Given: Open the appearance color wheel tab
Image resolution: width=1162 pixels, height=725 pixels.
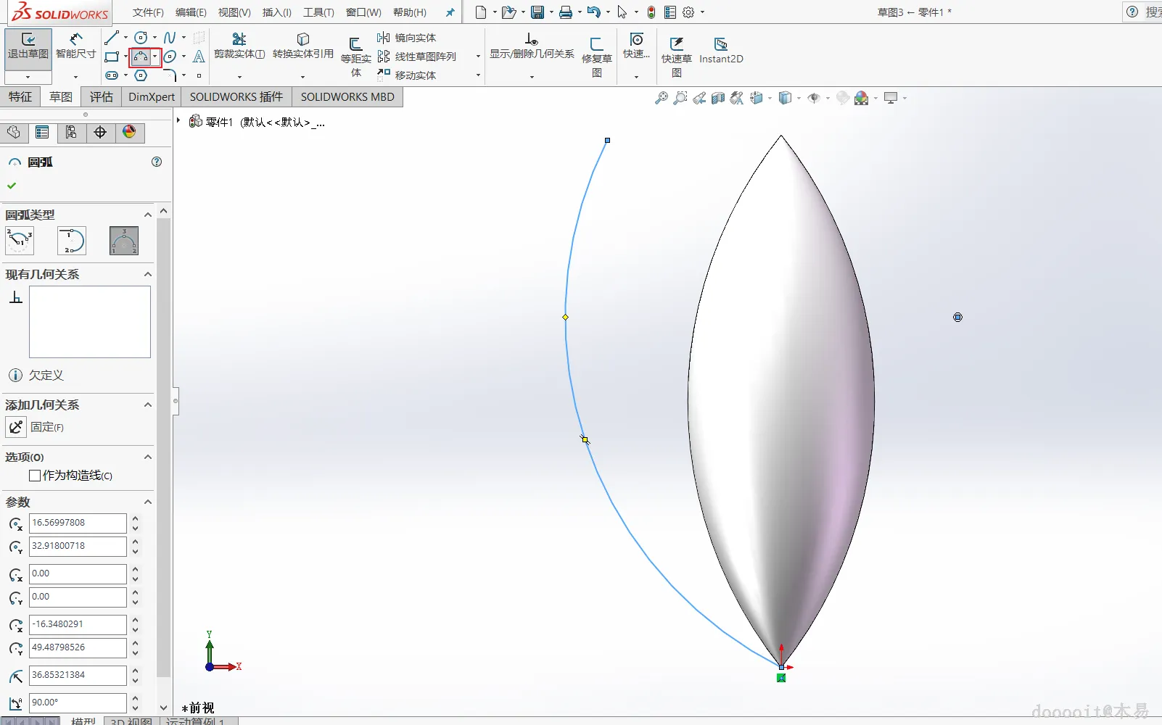Looking at the screenshot, I should click(129, 132).
